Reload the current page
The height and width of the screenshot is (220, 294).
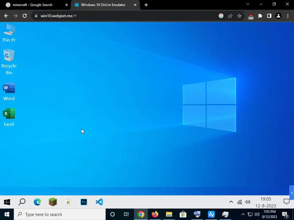[25, 16]
